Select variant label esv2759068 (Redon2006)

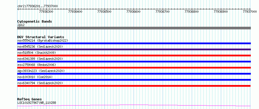pyautogui.click(x=37, y=65)
